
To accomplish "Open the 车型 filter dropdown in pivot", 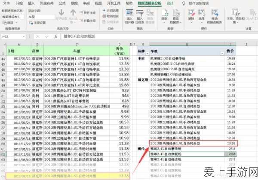I will click(x=222, y=53).
